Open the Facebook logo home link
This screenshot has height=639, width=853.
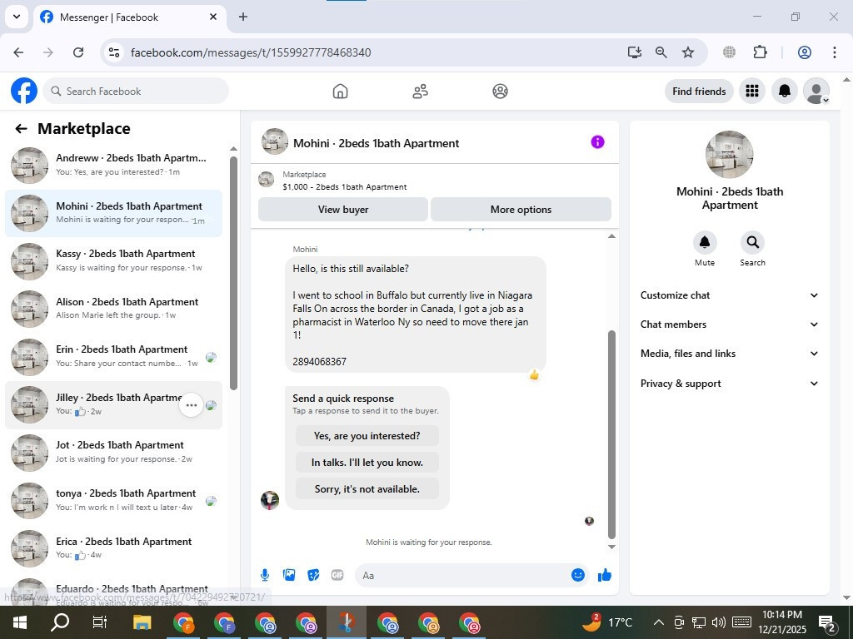(24, 91)
